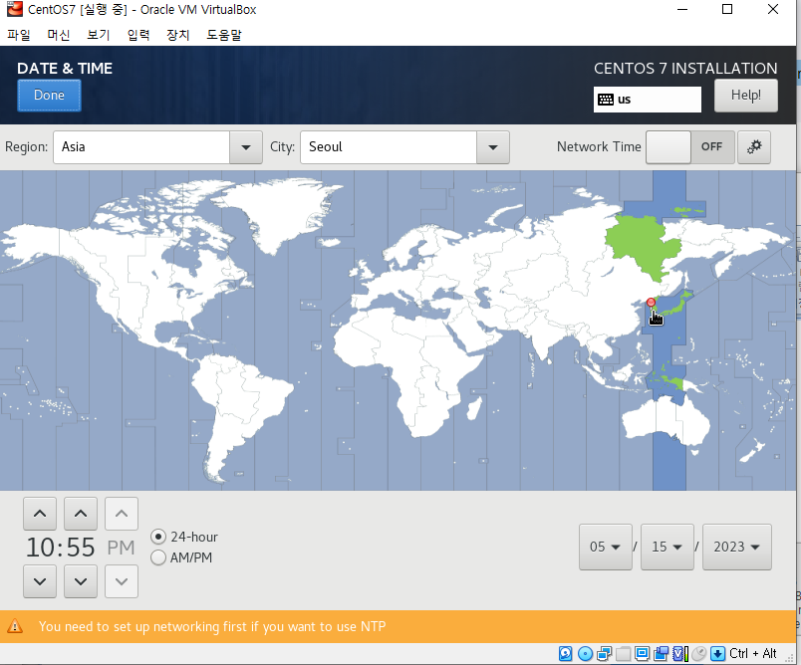801x665 pixels.
Task: Open the year dropdown showing 2023
Action: [736, 547]
